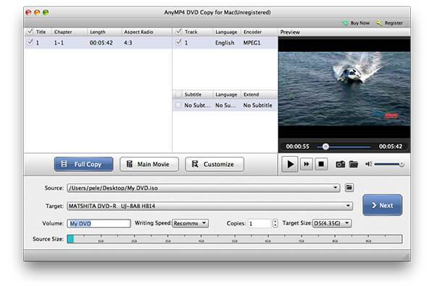Click the No Subtitle extend cell
This screenshot has height=286, width=434.
258,105
